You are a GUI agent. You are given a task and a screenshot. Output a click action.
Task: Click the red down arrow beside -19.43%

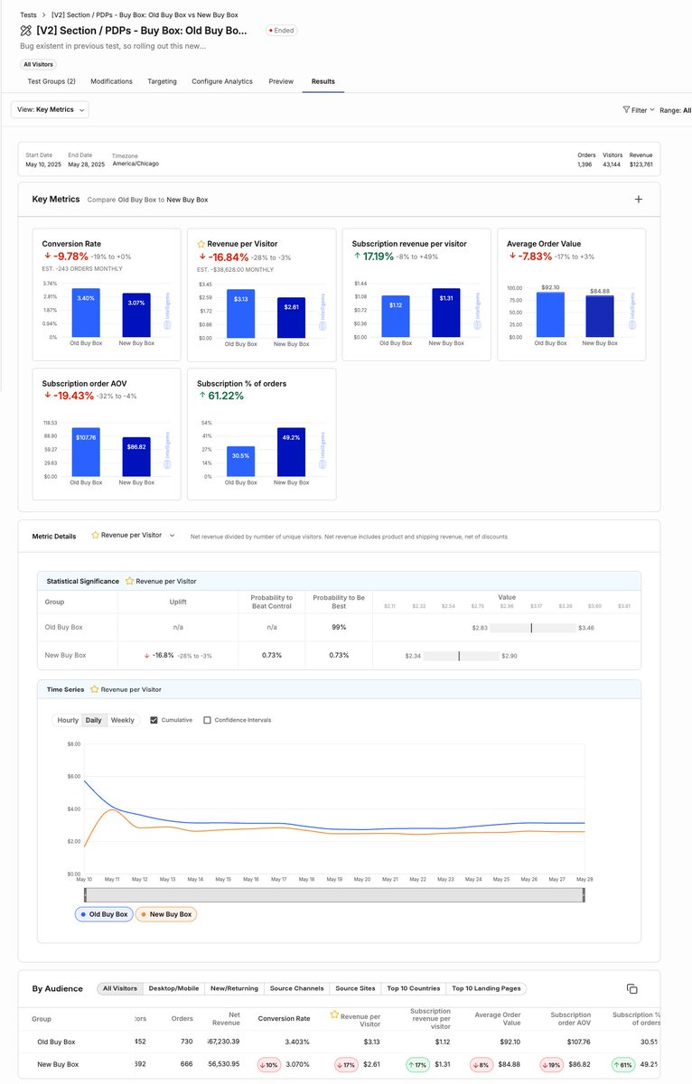[x=46, y=396]
